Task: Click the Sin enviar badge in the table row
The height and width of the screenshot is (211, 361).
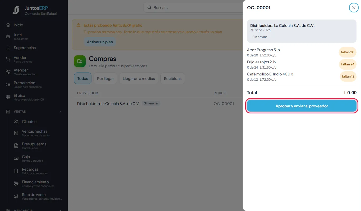Action: click(151, 103)
